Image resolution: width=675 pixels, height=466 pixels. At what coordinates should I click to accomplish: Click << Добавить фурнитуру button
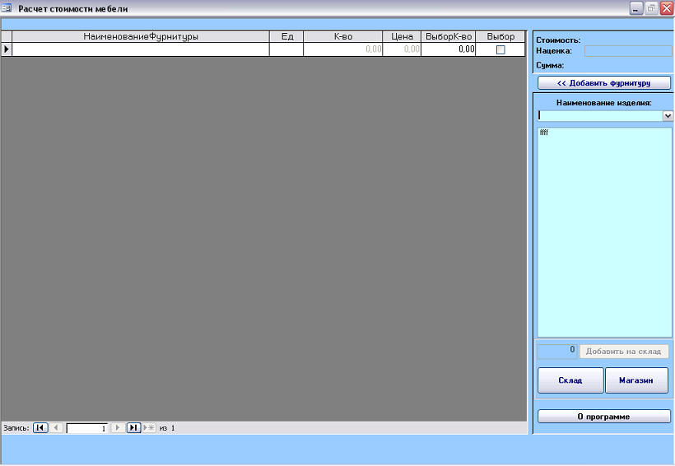tap(604, 82)
